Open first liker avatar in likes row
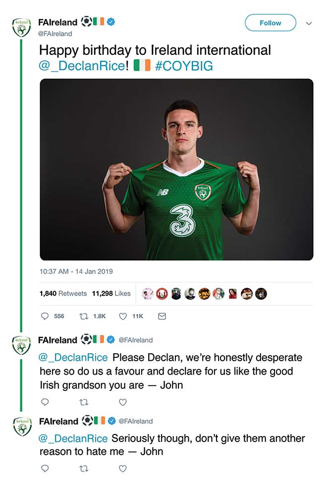 point(148,293)
